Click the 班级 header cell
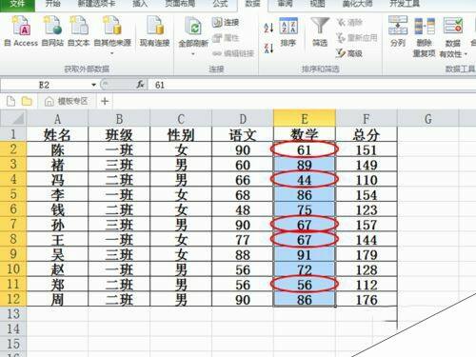 [119, 134]
